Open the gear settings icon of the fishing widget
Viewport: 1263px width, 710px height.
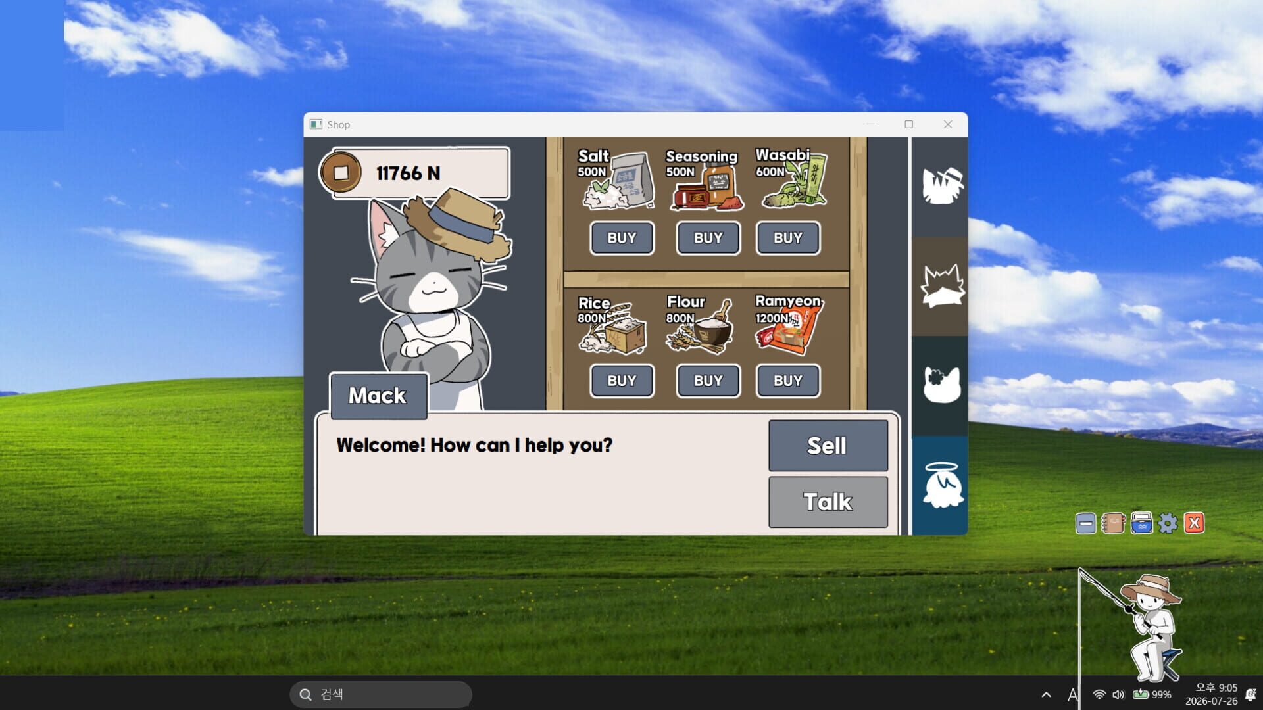[1168, 523]
